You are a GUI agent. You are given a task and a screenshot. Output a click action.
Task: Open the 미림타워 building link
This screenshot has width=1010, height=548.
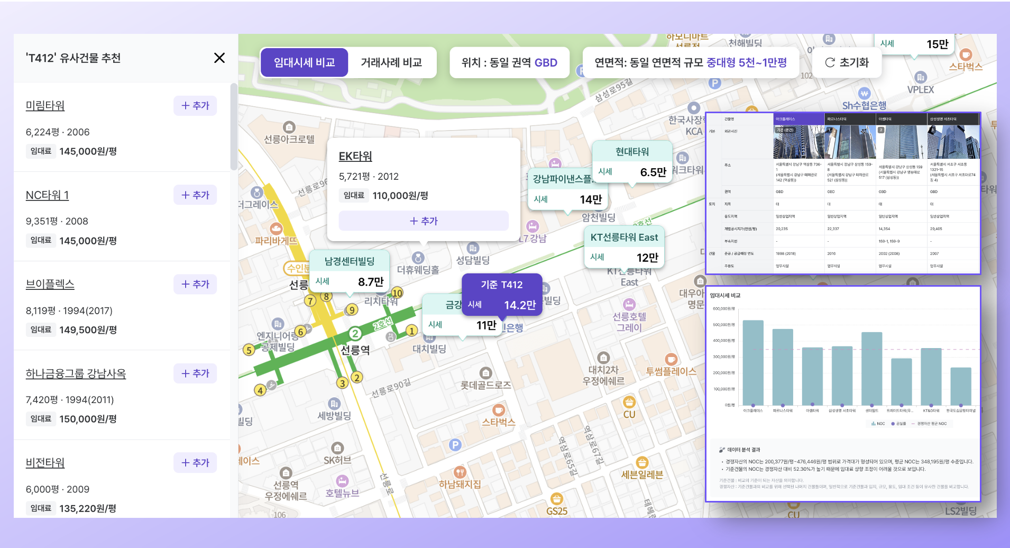[45, 106]
